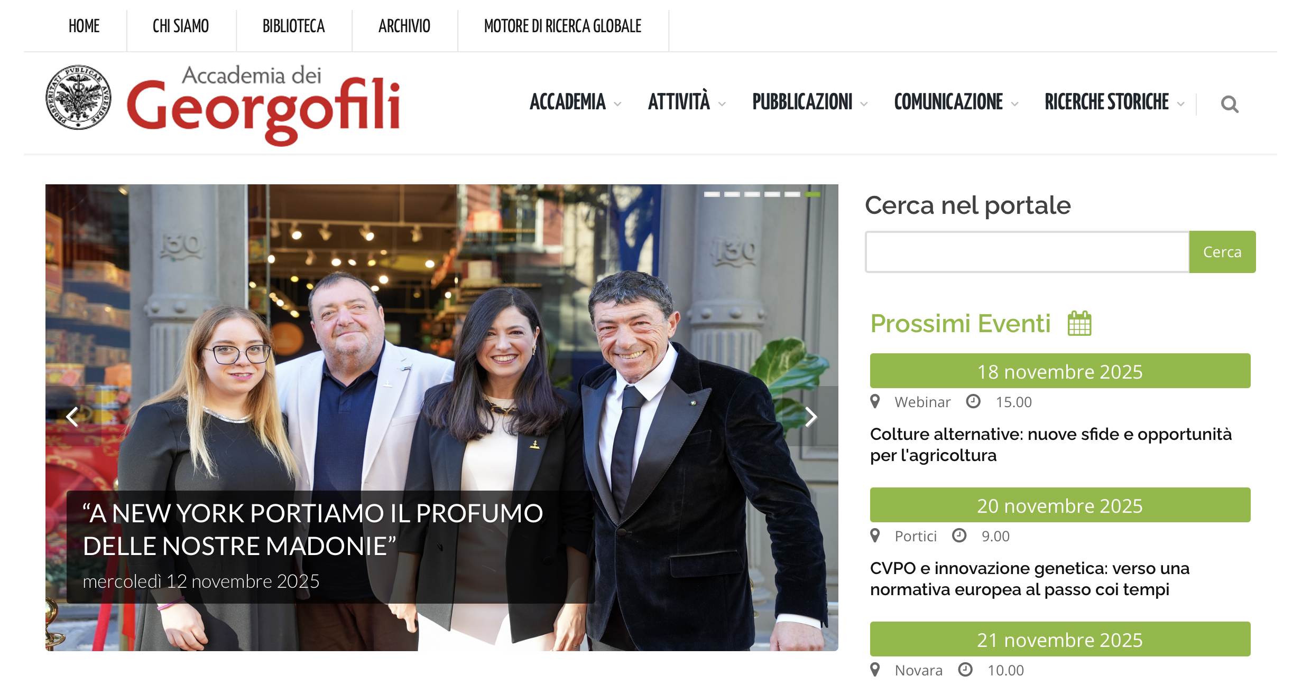
Task: Expand the ACCADEMIA dropdown menu
Action: pyautogui.click(x=575, y=102)
